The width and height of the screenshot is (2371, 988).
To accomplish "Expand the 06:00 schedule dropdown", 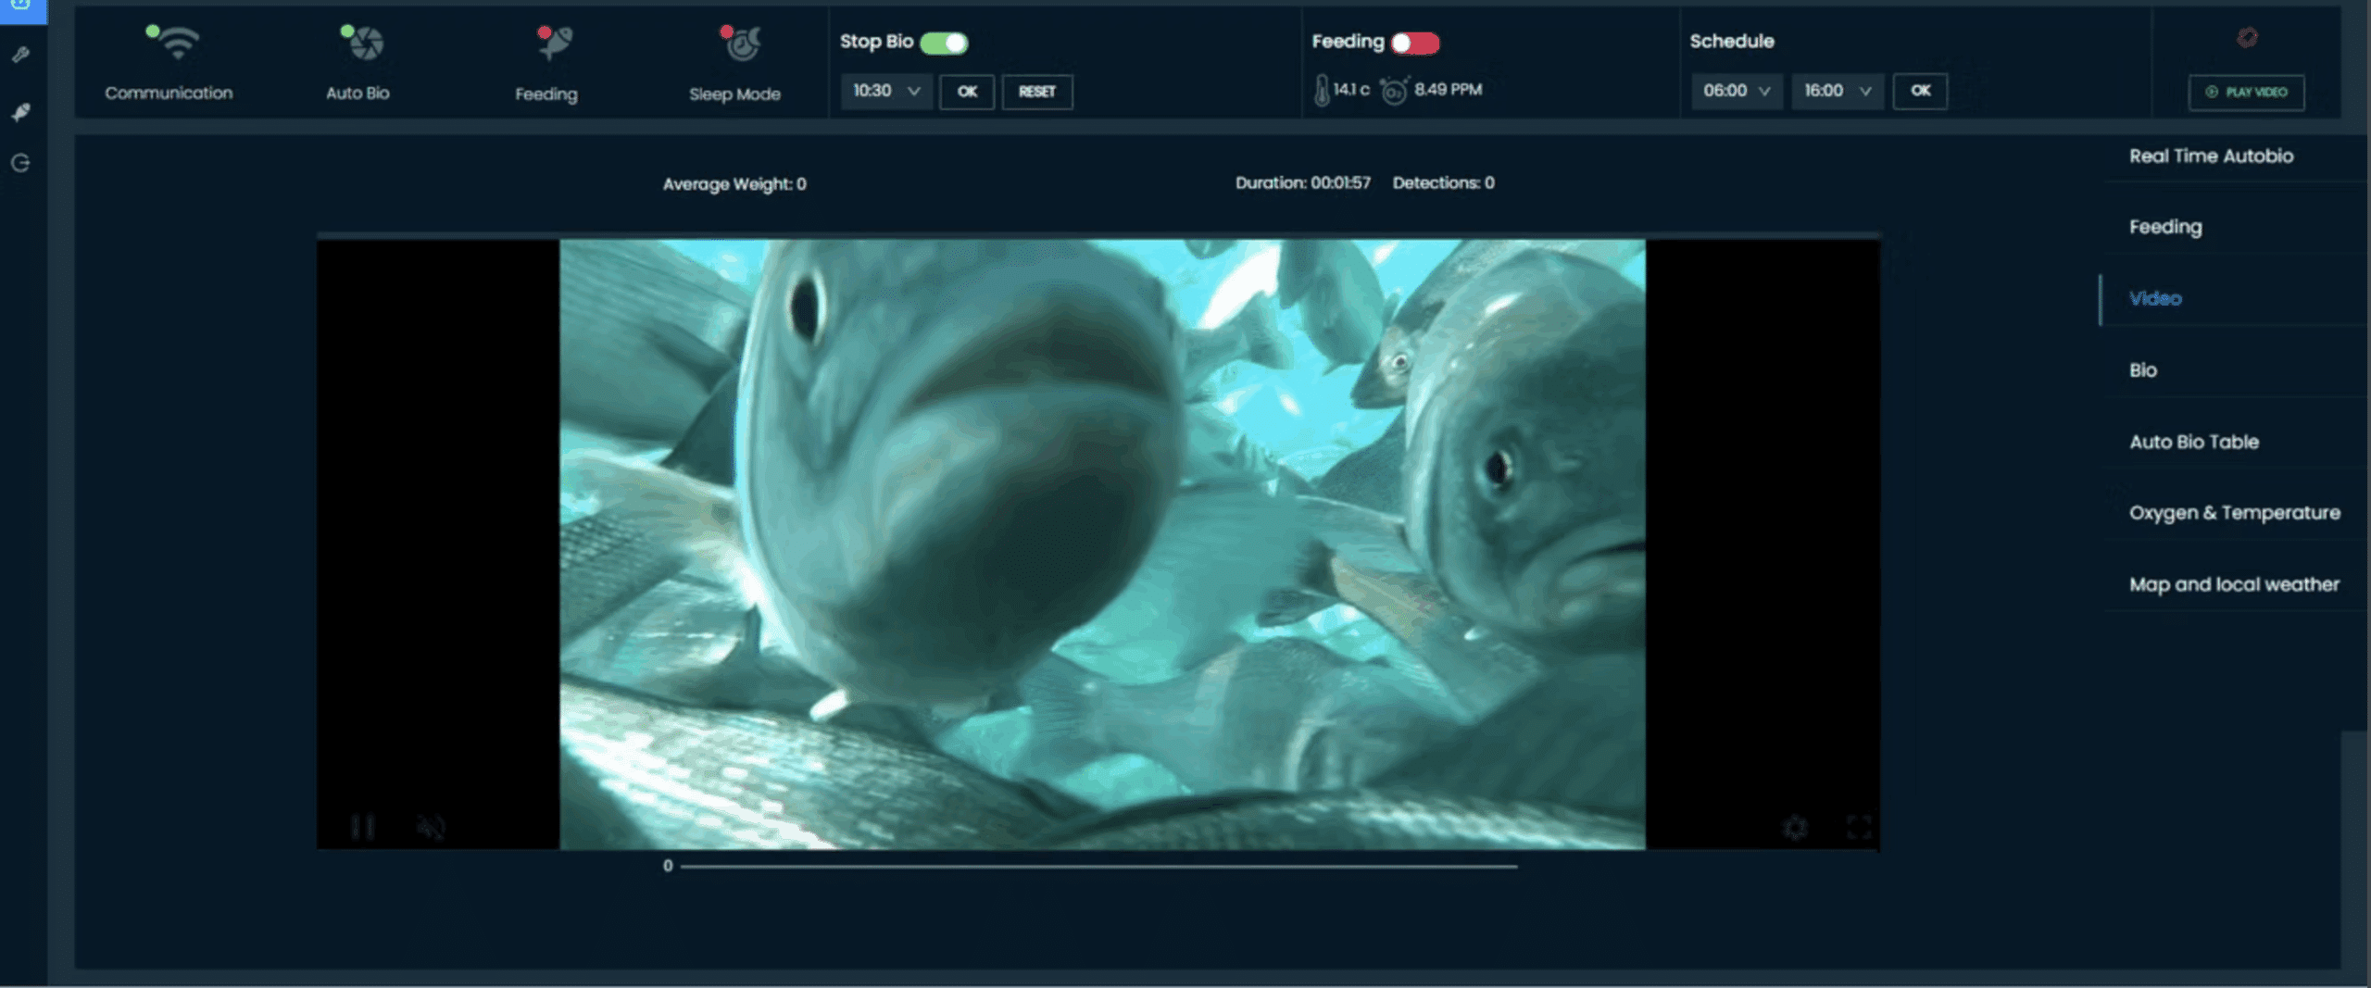I will [1736, 91].
